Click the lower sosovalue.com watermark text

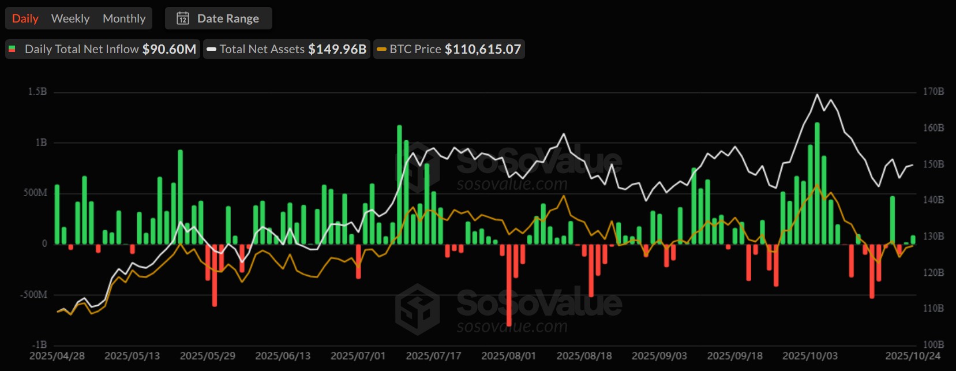[512, 327]
